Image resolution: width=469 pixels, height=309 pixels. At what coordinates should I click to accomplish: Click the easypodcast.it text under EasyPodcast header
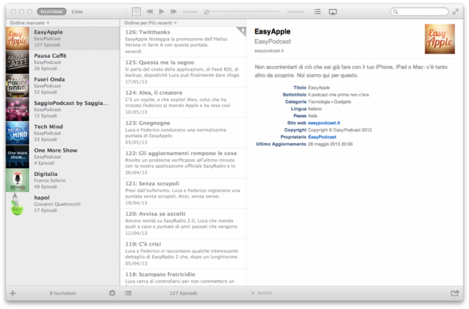click(x=269, y=51)
